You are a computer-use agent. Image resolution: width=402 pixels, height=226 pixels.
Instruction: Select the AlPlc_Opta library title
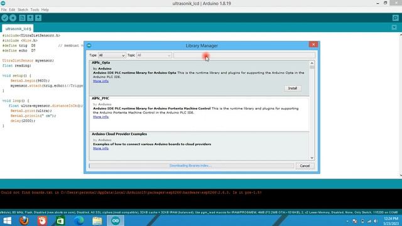[100, 63]
